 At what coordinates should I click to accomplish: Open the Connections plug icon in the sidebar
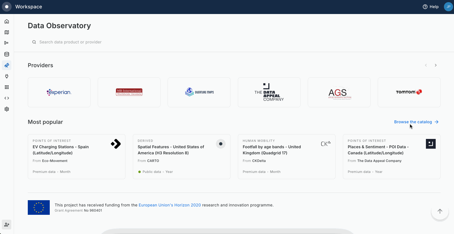[7, 76]
